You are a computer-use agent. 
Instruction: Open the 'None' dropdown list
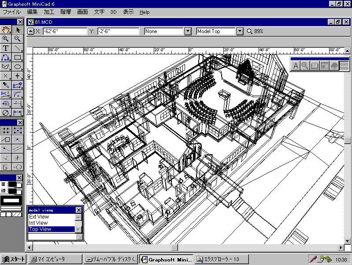coord(188,31)
